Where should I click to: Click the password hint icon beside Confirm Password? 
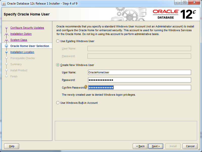click(86, 87)
